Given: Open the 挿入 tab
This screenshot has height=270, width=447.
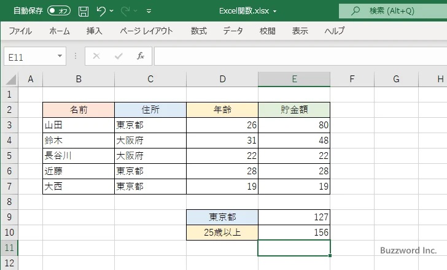Looking at the screenshot, I should pos(95,31).
